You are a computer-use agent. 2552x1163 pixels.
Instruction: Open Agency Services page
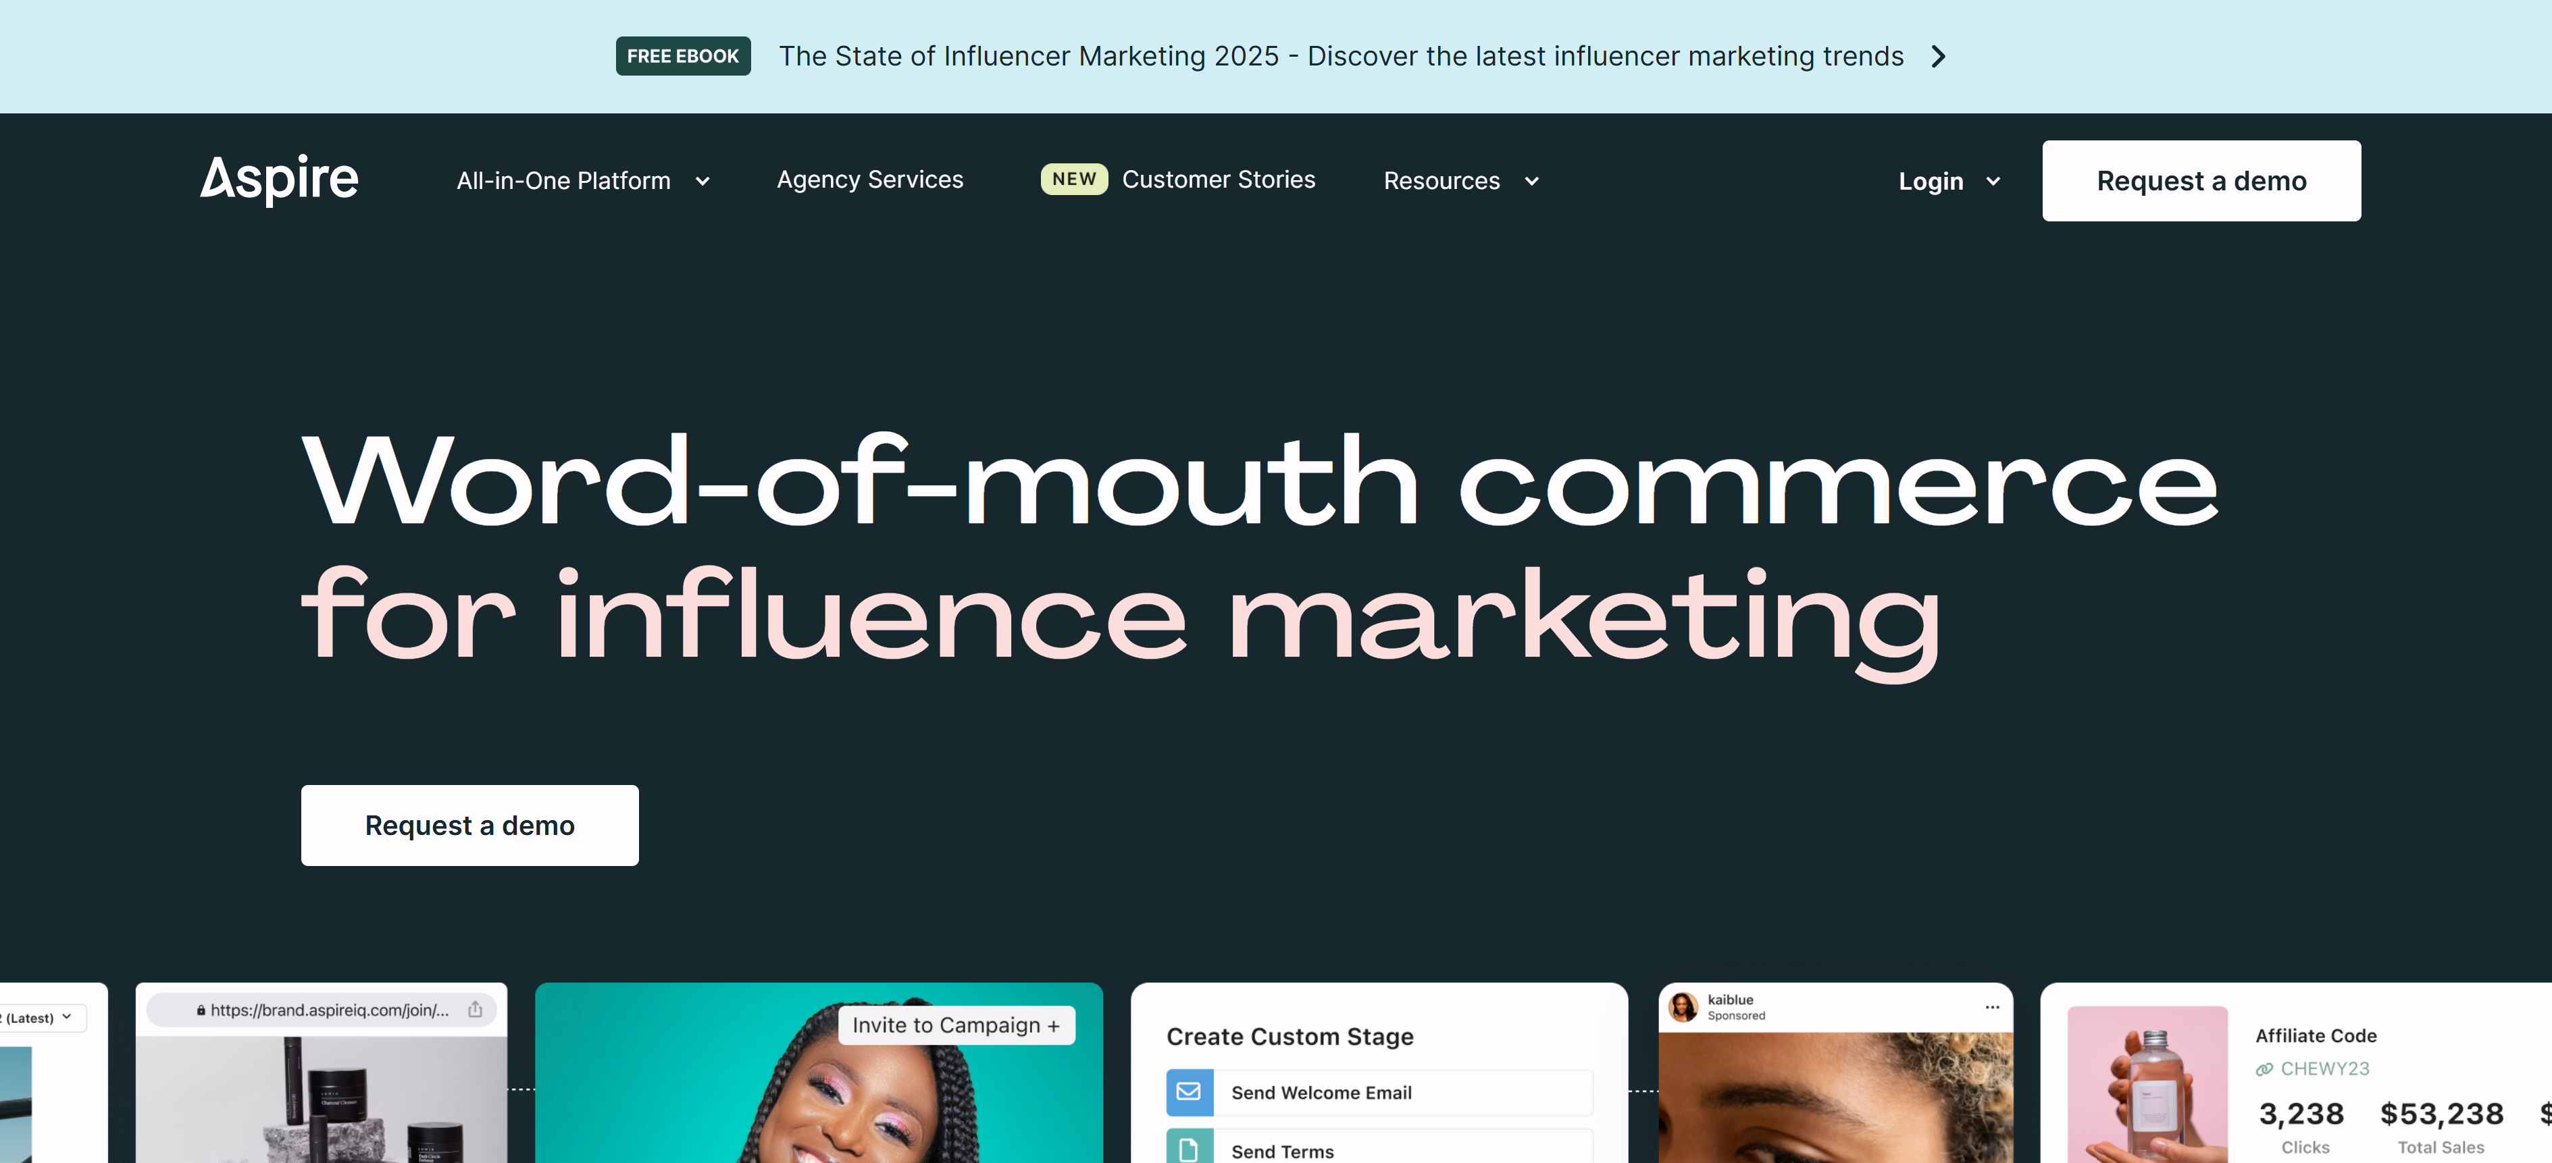point(869,179)
